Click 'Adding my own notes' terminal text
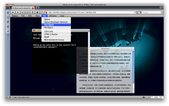Viewport: 169px width, 106px height. click(x=55, y=46)
